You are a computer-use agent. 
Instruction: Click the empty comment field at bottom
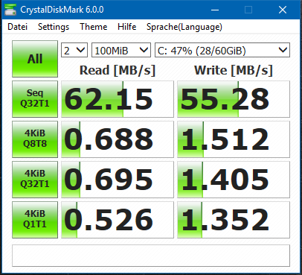[151, 256]
